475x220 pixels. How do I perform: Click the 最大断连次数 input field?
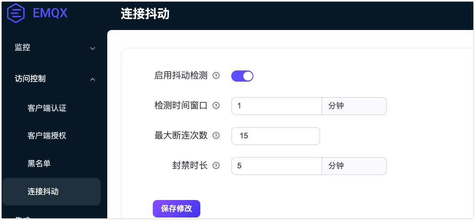pyautogui.click(x=275, y=136)
